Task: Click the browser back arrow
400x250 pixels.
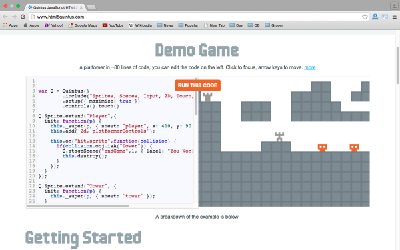Action: [x=5, y=17]
